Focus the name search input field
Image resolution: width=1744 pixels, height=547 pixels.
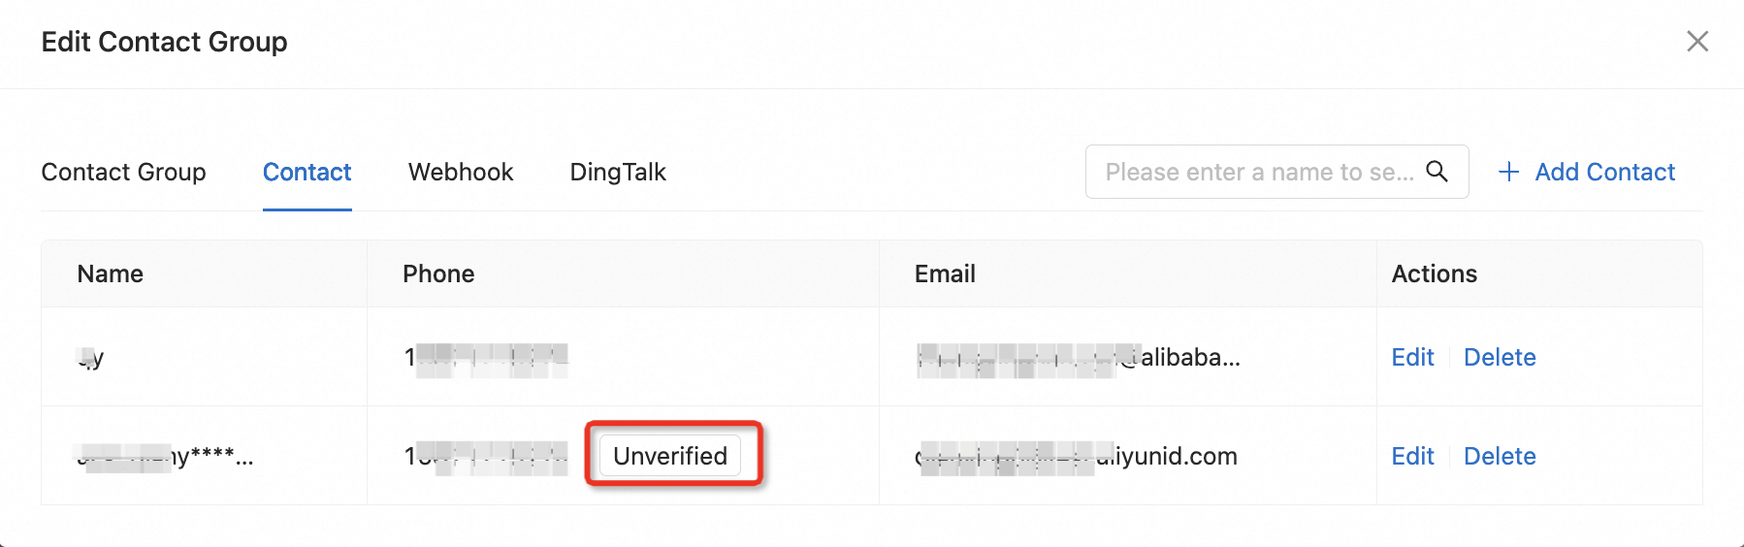coord(1258,172)
